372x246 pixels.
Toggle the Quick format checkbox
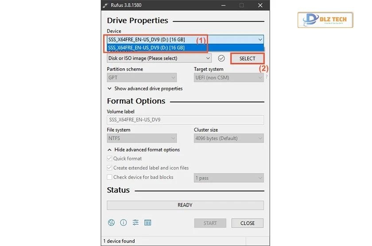pyautogui.click(x=110, y=159)
